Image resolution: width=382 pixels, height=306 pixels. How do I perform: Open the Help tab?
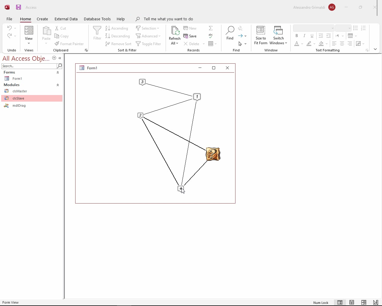(x=121, y=19)
